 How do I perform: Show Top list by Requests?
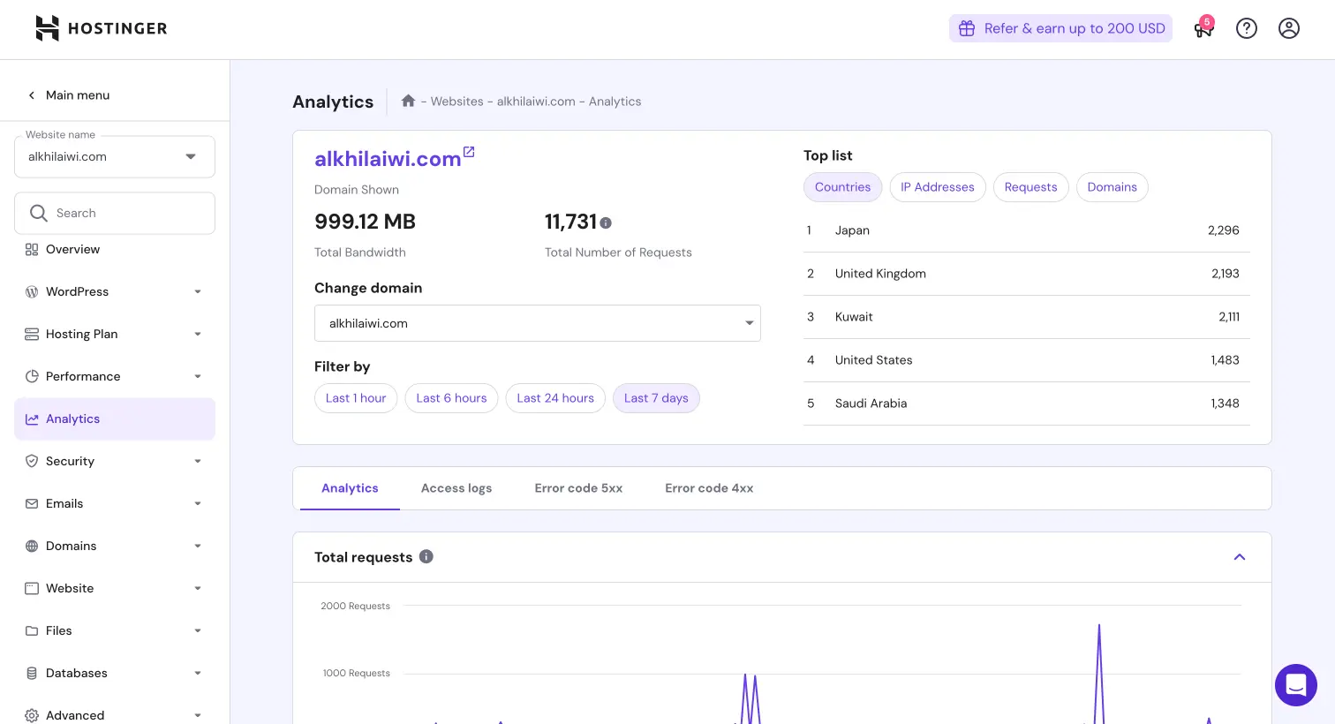click(1030, 187)
